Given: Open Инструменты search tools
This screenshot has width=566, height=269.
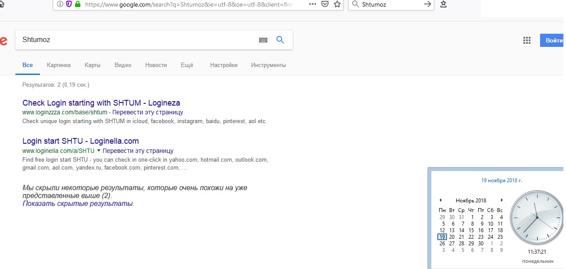Looking at the screenshot, I should click(x=268, y=65).
